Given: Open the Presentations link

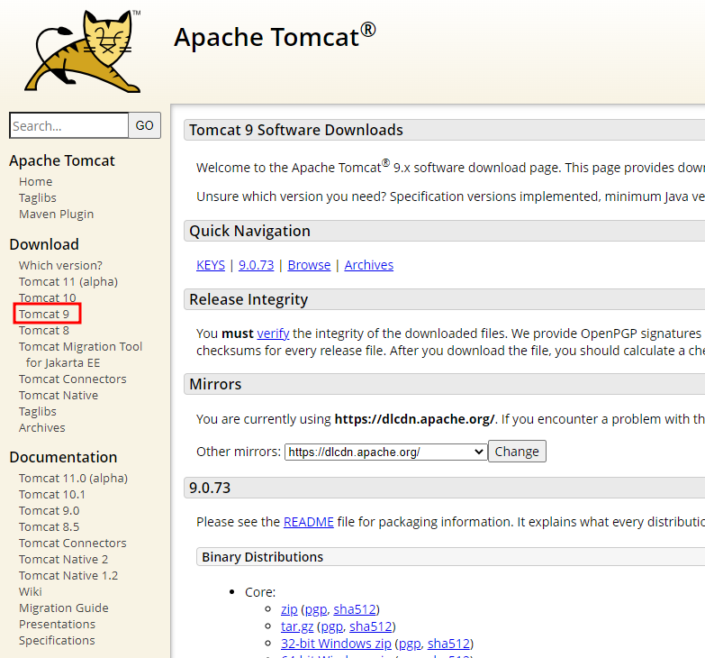Looking at the screenshot, I should [x=57, y=624].
